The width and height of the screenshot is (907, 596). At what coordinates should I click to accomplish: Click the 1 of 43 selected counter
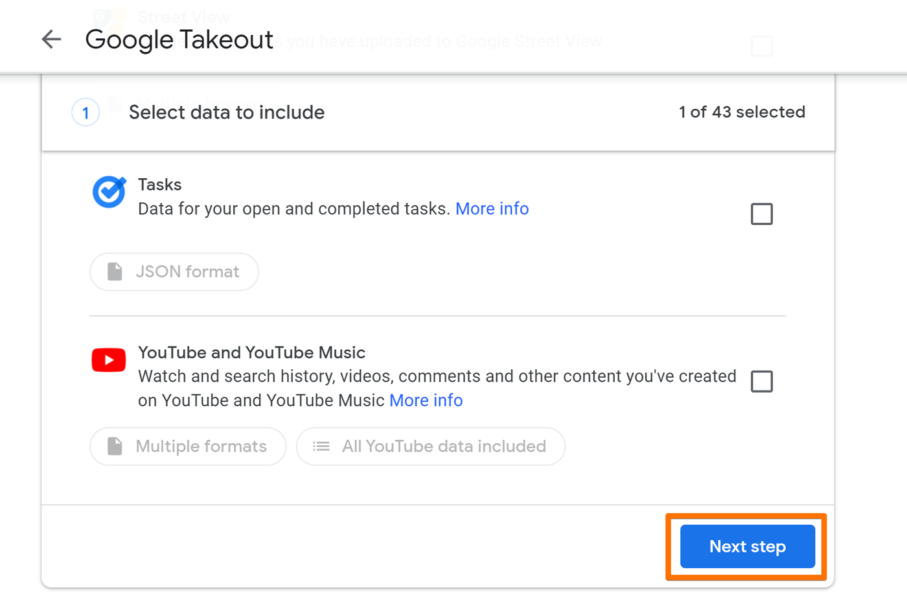point(742,112)
